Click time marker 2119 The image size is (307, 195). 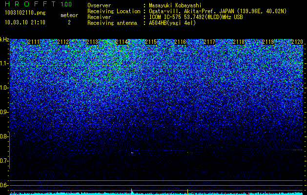pyautogui.click(x=268, y=42)
